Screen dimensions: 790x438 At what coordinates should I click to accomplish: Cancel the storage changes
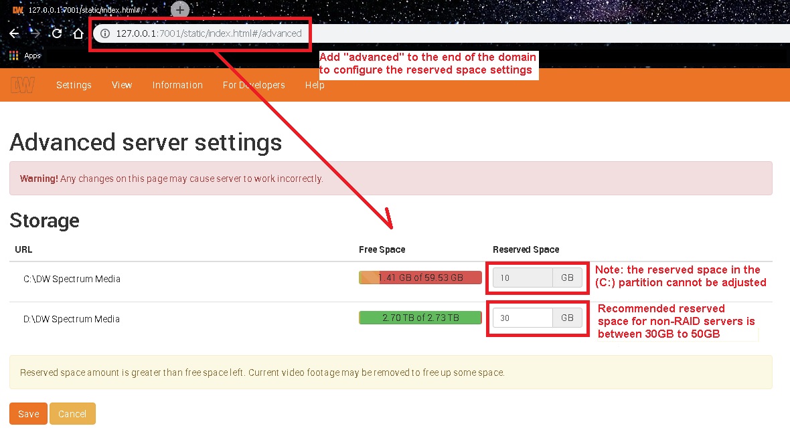[72, 414]
